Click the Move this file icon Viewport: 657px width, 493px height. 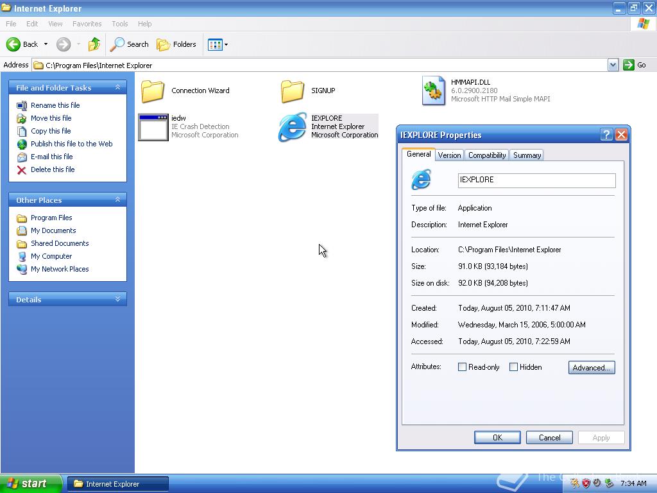(x=22, y=119)
